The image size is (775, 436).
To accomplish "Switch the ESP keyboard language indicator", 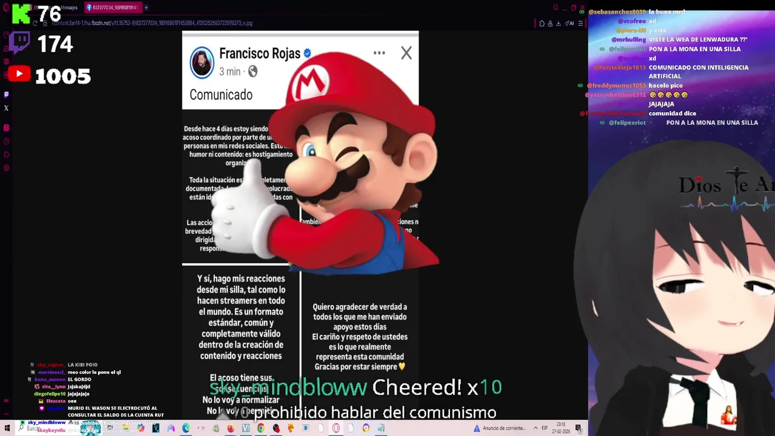I will tap(544, 428).
